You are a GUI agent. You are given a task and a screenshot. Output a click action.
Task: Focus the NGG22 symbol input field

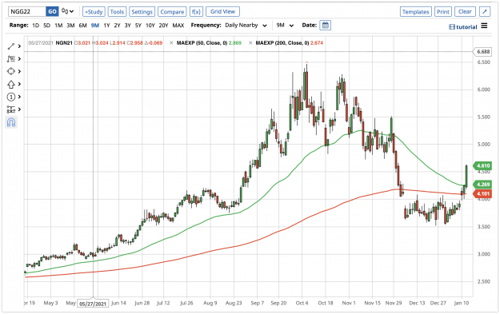(27, 12)
